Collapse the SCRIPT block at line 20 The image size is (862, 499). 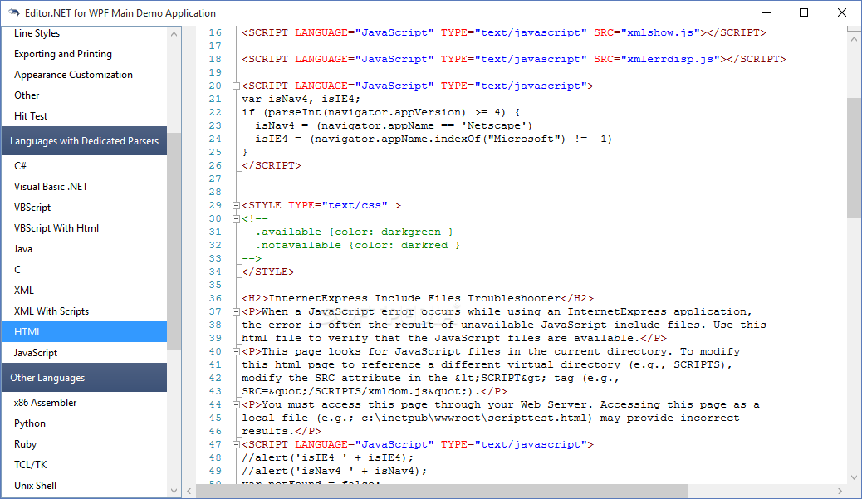click(x=236, y=86)
